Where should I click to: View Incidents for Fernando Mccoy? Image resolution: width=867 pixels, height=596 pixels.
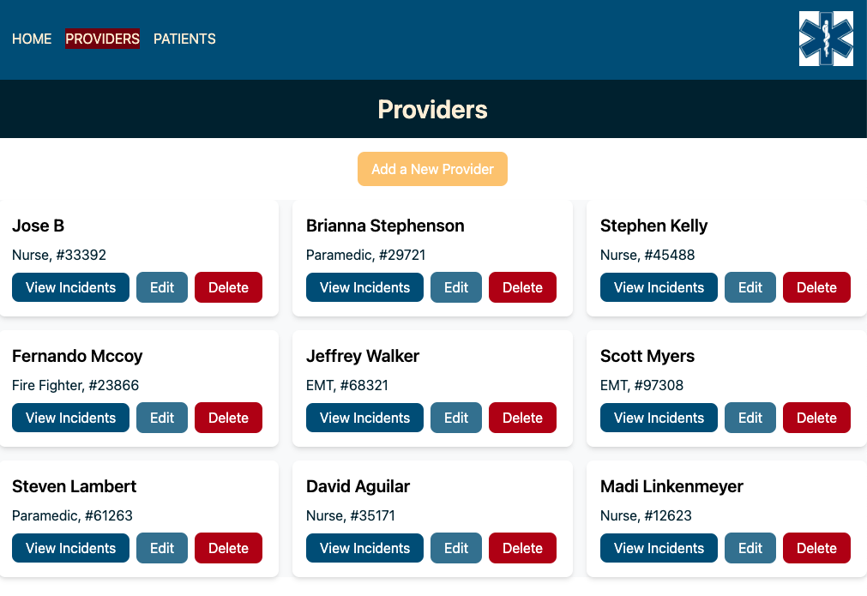click(x=70, y=418)
